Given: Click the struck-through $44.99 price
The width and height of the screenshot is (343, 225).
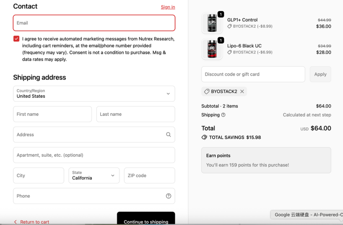Looking at the screenshot, I should [x=324, y=20].
